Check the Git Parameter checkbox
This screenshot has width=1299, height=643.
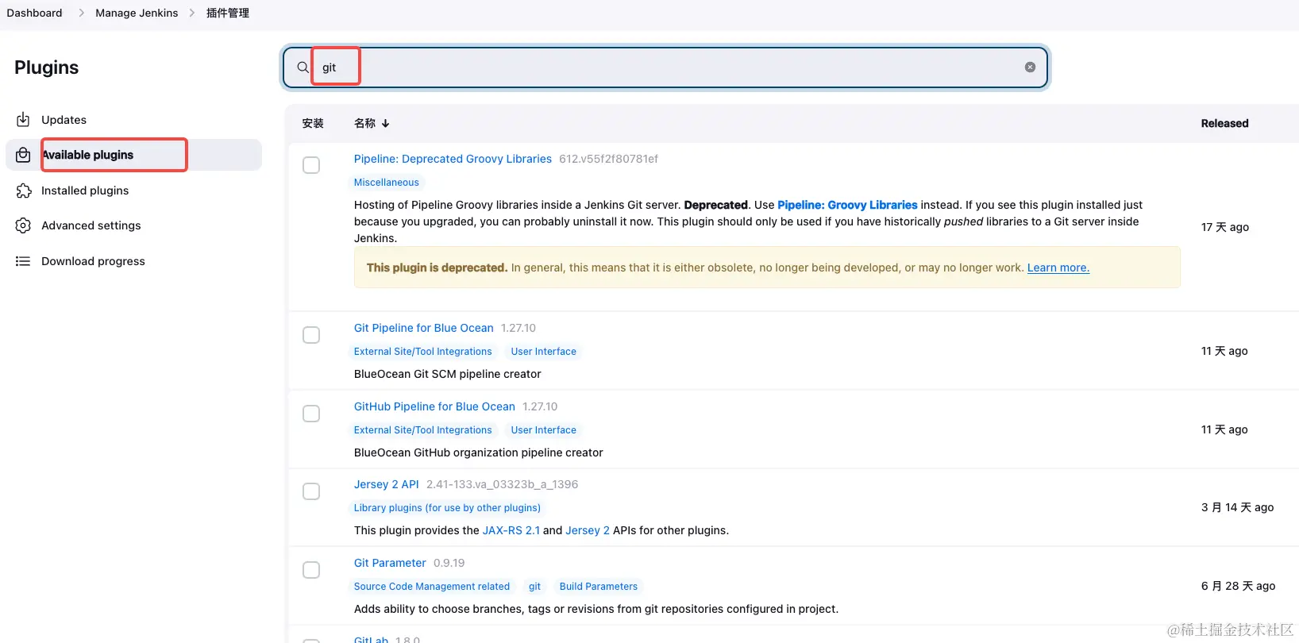click(311, 570)
